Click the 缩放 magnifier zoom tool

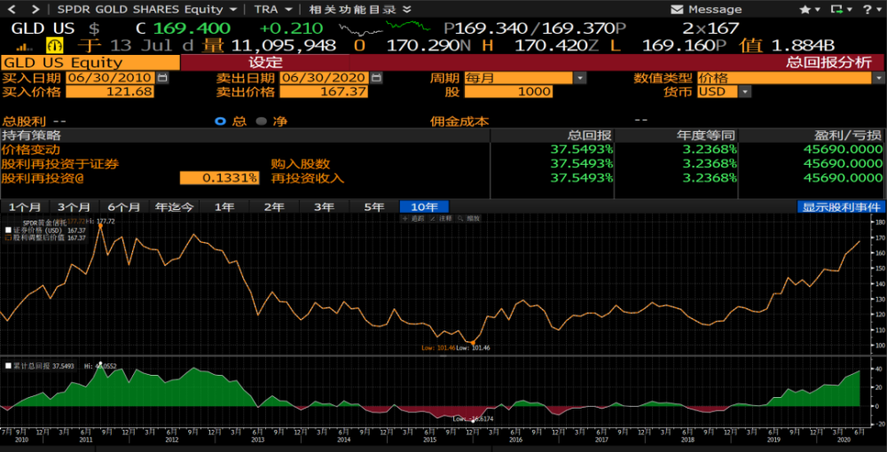click(469, 218)
